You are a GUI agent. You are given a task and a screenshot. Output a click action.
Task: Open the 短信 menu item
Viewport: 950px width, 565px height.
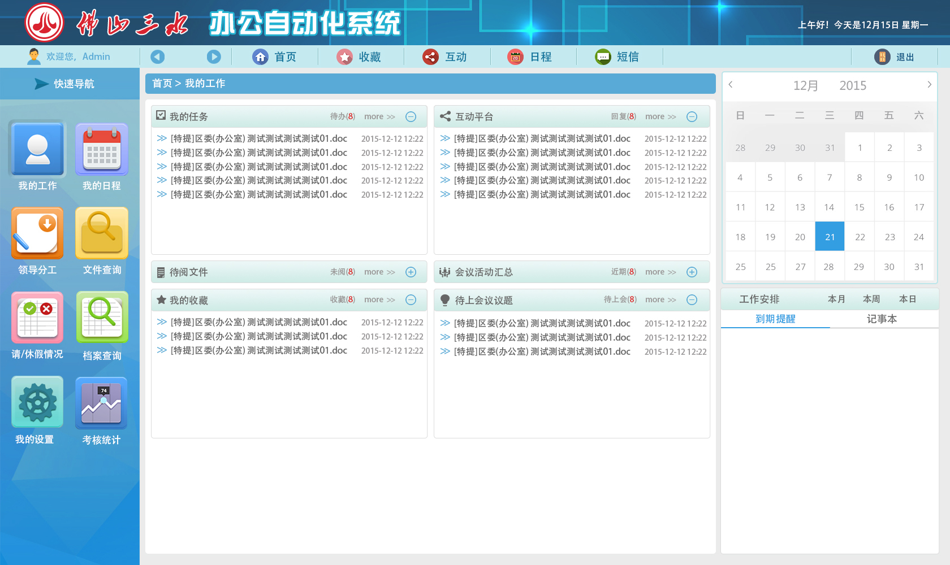coord(617,56)
